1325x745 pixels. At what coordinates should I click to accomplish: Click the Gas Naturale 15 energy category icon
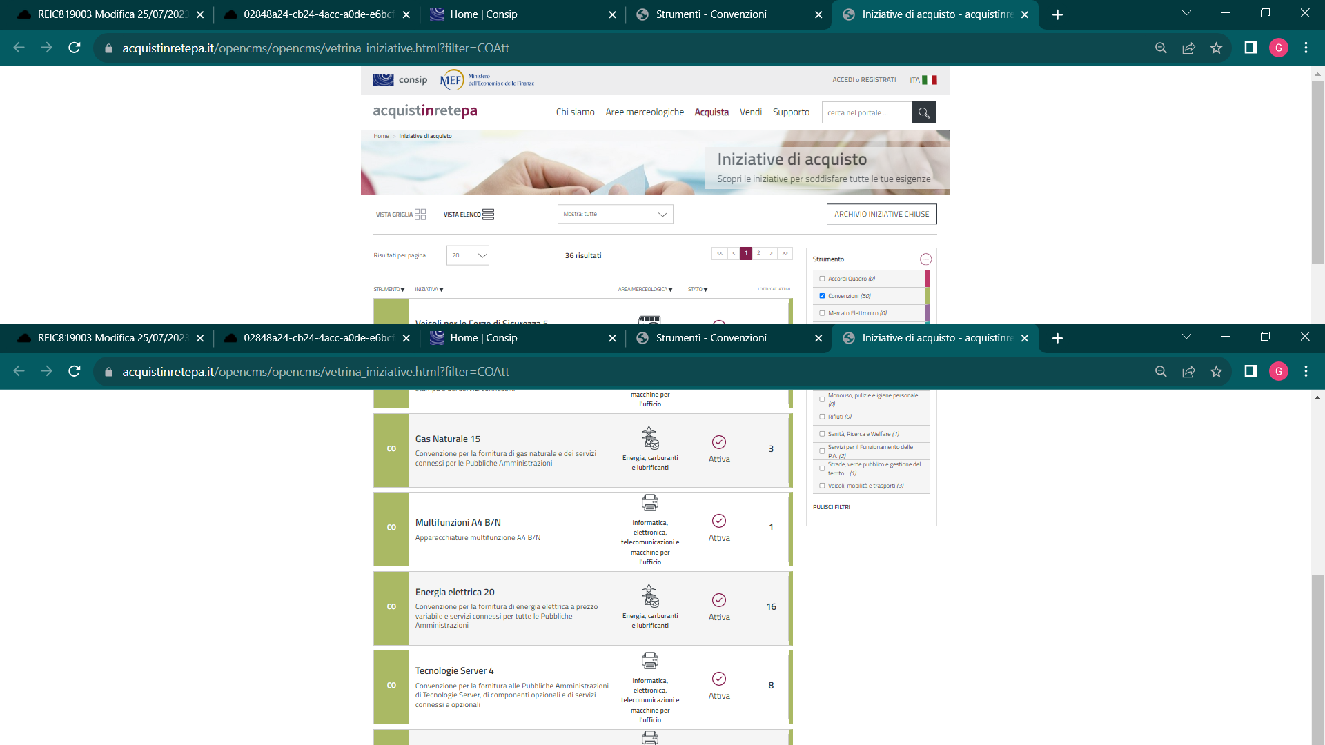(x=650, y=438)
